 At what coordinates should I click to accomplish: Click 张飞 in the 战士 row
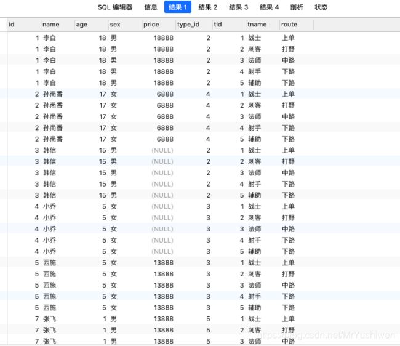[49, 319]
